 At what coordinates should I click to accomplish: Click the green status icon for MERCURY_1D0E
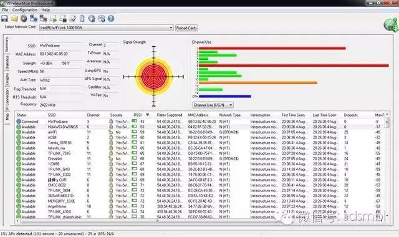pos(19,201)
